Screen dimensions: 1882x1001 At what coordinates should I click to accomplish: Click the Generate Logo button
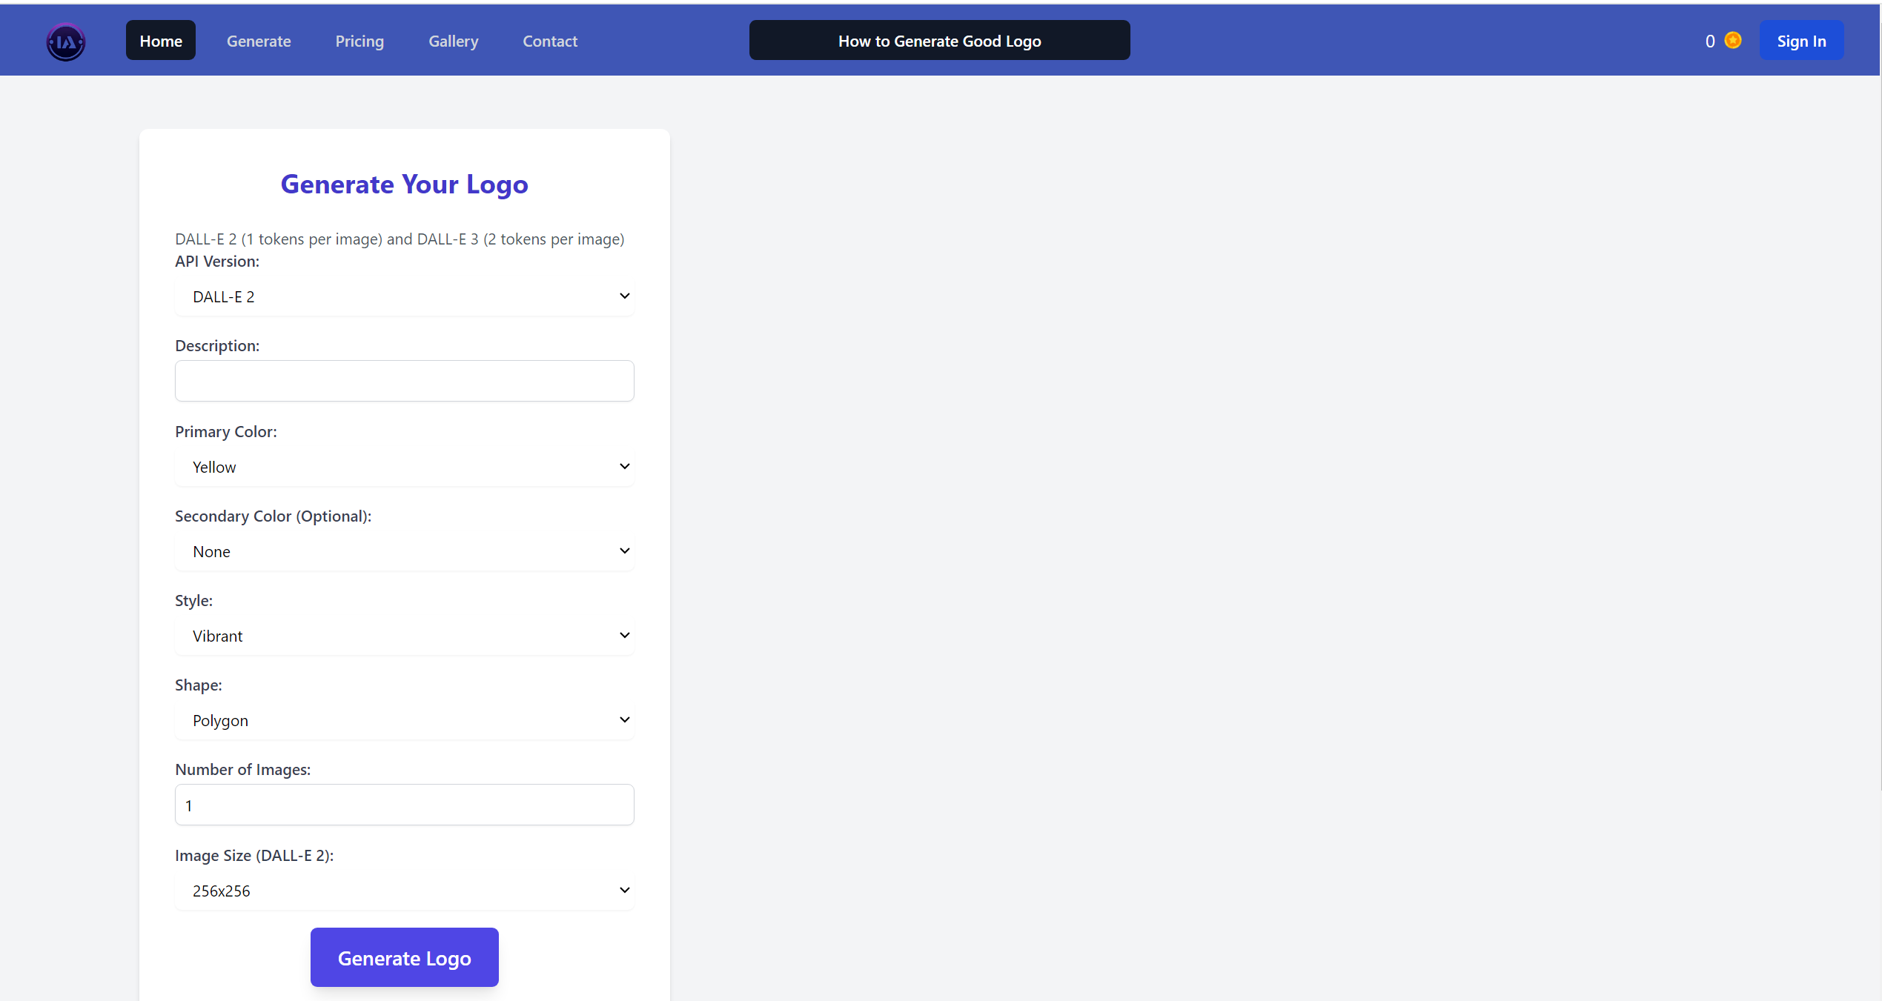coord(404,957)
